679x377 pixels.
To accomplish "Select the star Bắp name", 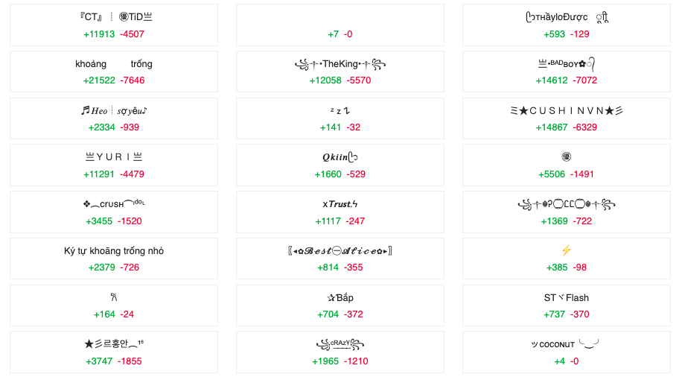I will coord(340,298).
